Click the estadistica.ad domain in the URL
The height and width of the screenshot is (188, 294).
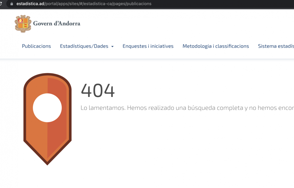coord(30,4)
